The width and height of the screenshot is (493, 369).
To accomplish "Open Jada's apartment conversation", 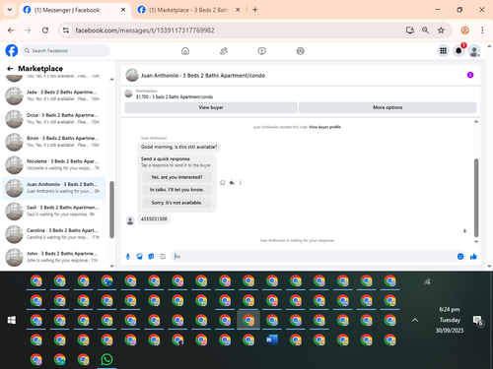I will coord(54,95).
